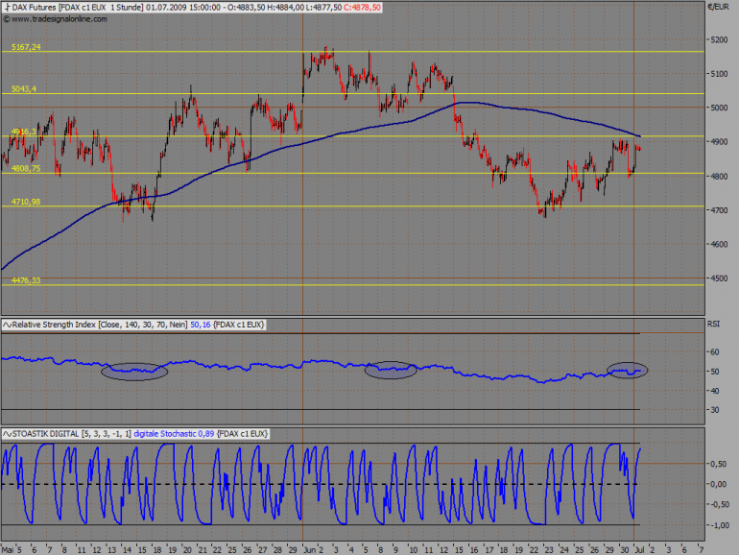Click the middle RSI ellipse marker near June 8
Screen dimensions: 739x555
(x=391, y=370)
